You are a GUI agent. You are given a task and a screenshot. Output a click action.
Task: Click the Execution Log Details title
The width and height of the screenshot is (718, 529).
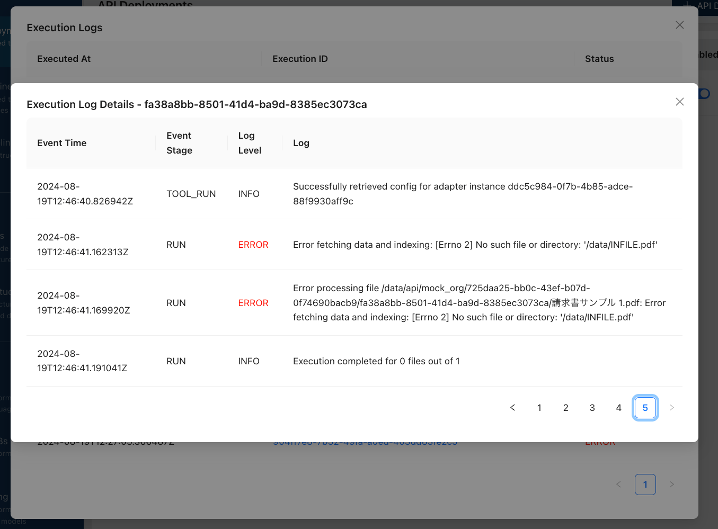197,104
